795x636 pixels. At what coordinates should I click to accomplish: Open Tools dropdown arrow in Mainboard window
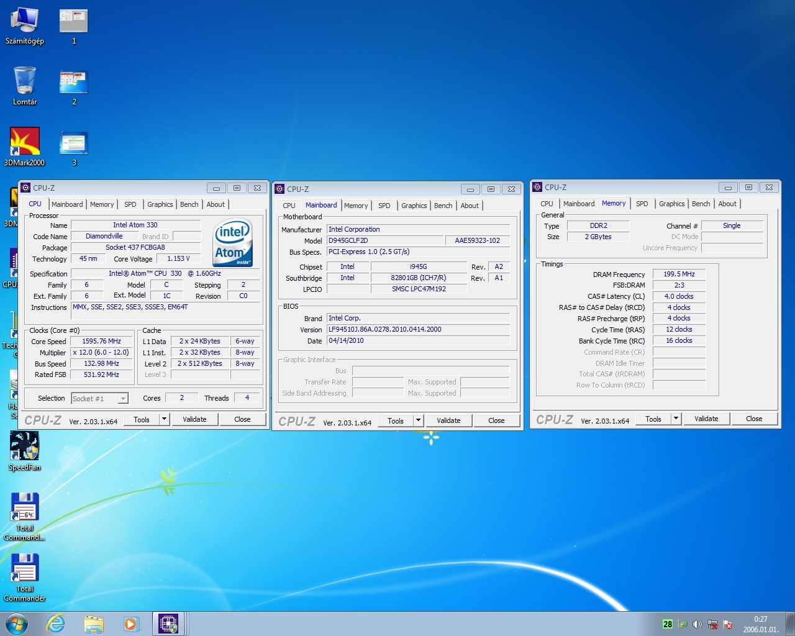point(419,420)
